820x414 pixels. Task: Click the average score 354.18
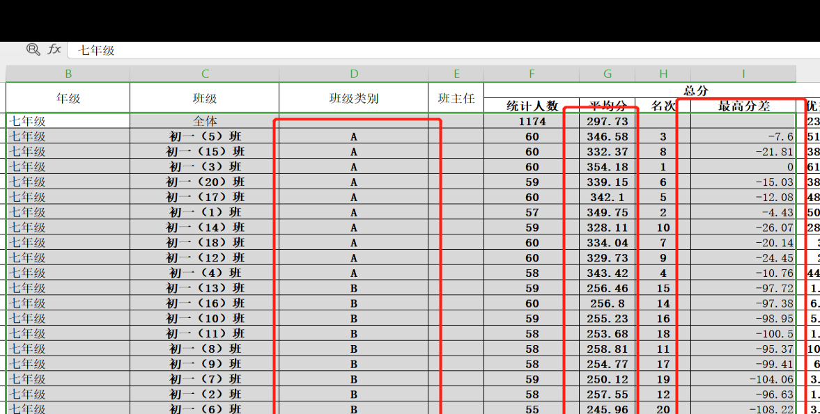tap(607, 166)
